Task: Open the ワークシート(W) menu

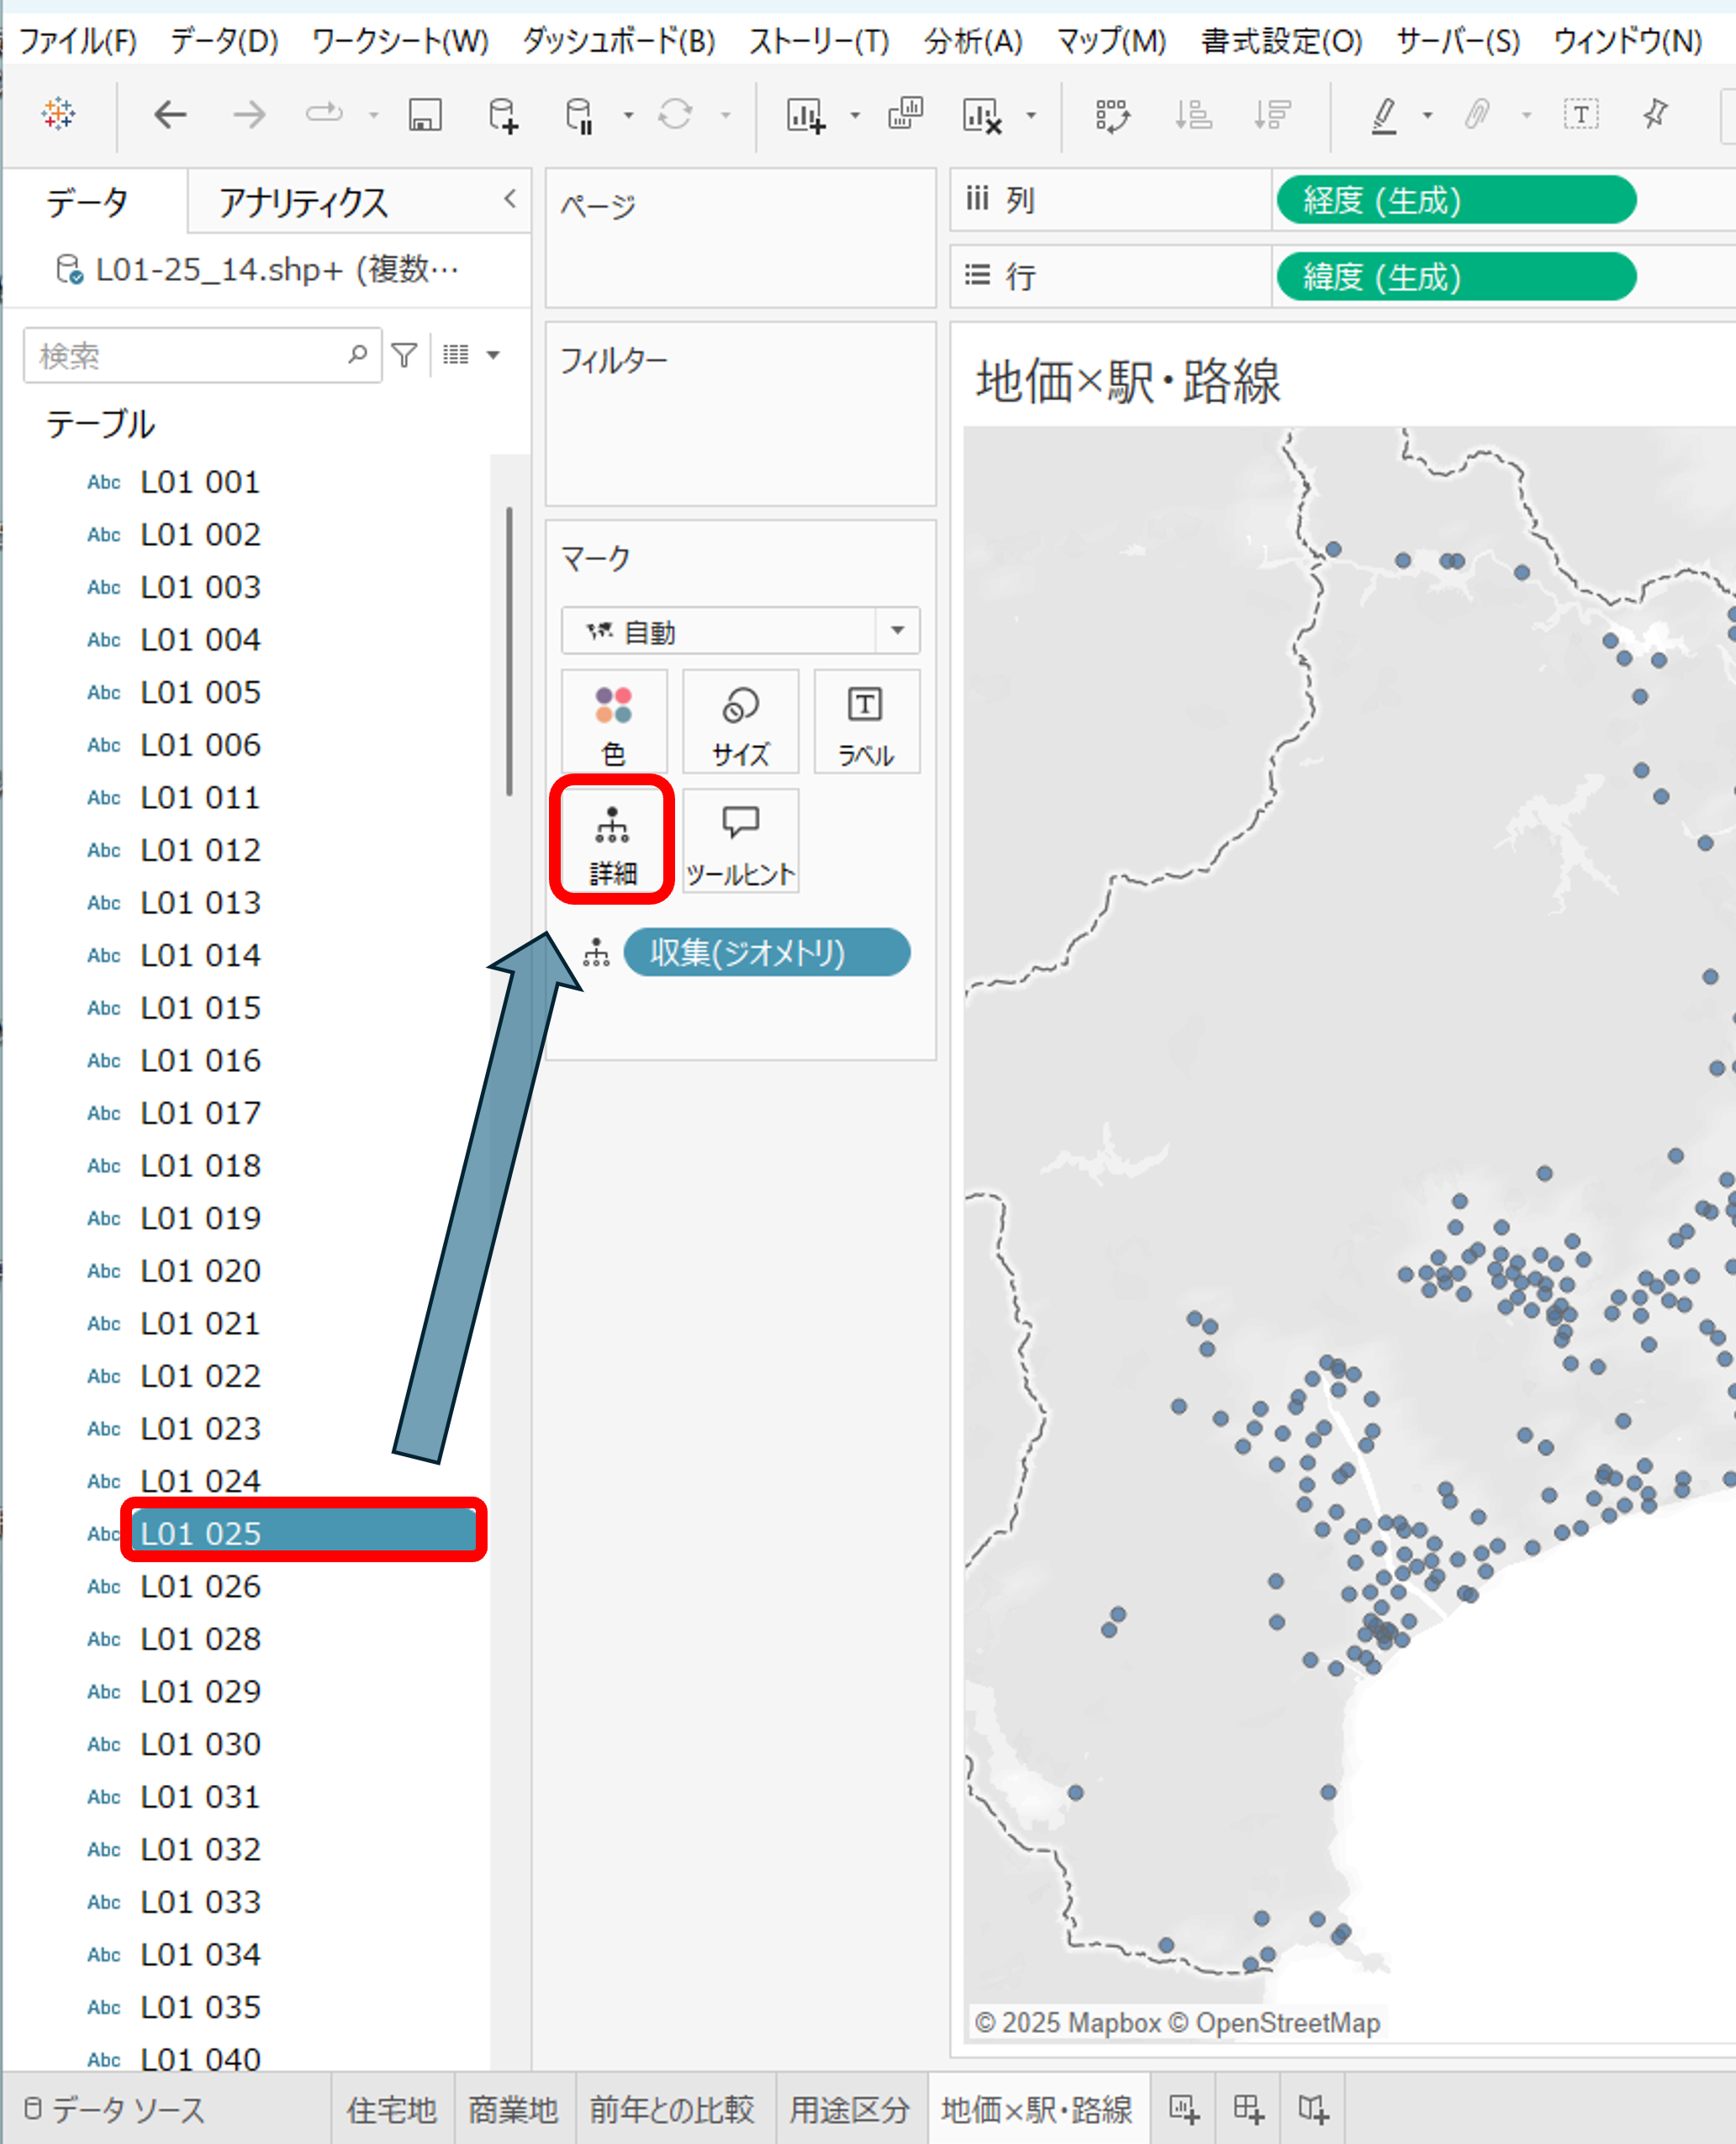Action: pyautogui.click(x=400, y=41)
